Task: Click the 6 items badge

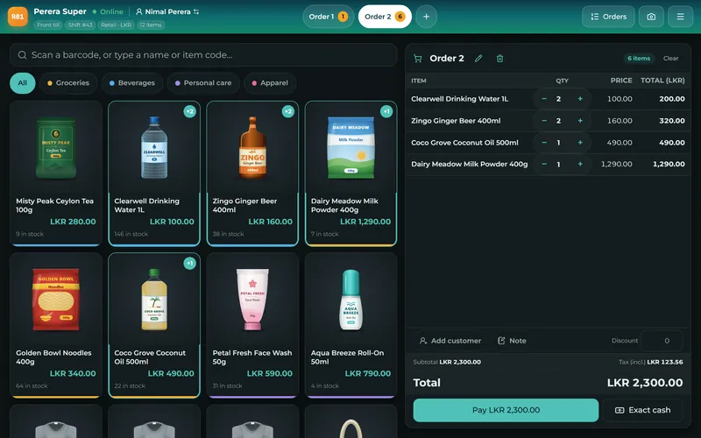Action: tap(639, 58)
